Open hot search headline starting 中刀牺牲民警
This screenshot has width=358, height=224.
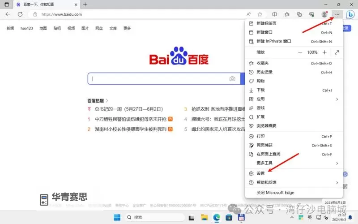pyautogui.click(x=130, y=119)
